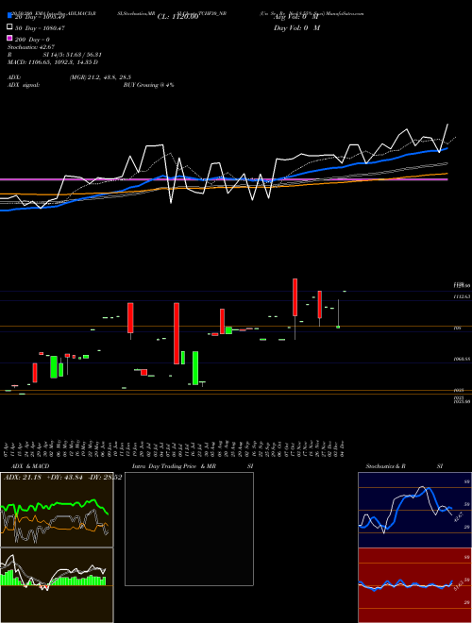Click the white 50 Day EMA legend swatch
The image size is (472, 623).
[x=10, y=27]
